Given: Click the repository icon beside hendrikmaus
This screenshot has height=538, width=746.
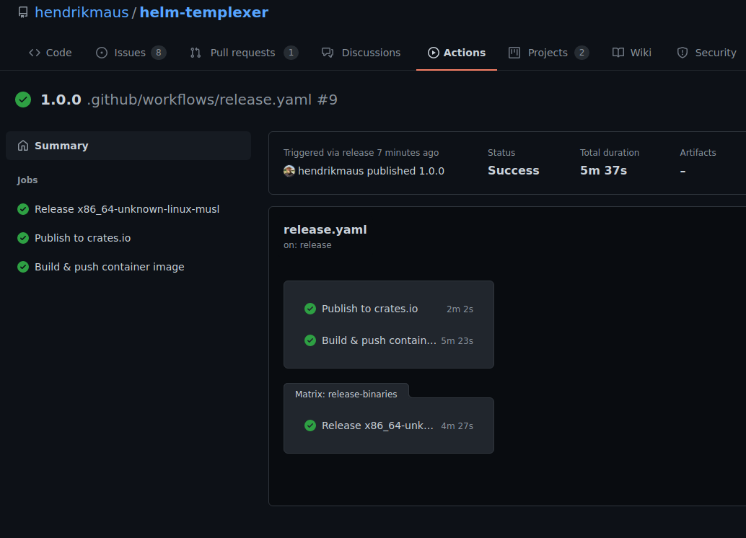Looking at the screenshot, I should point(23,12).
